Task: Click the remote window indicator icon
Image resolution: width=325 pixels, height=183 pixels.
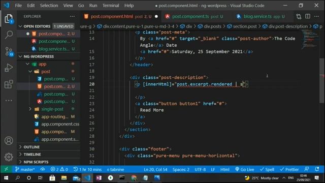Action: 6,169
